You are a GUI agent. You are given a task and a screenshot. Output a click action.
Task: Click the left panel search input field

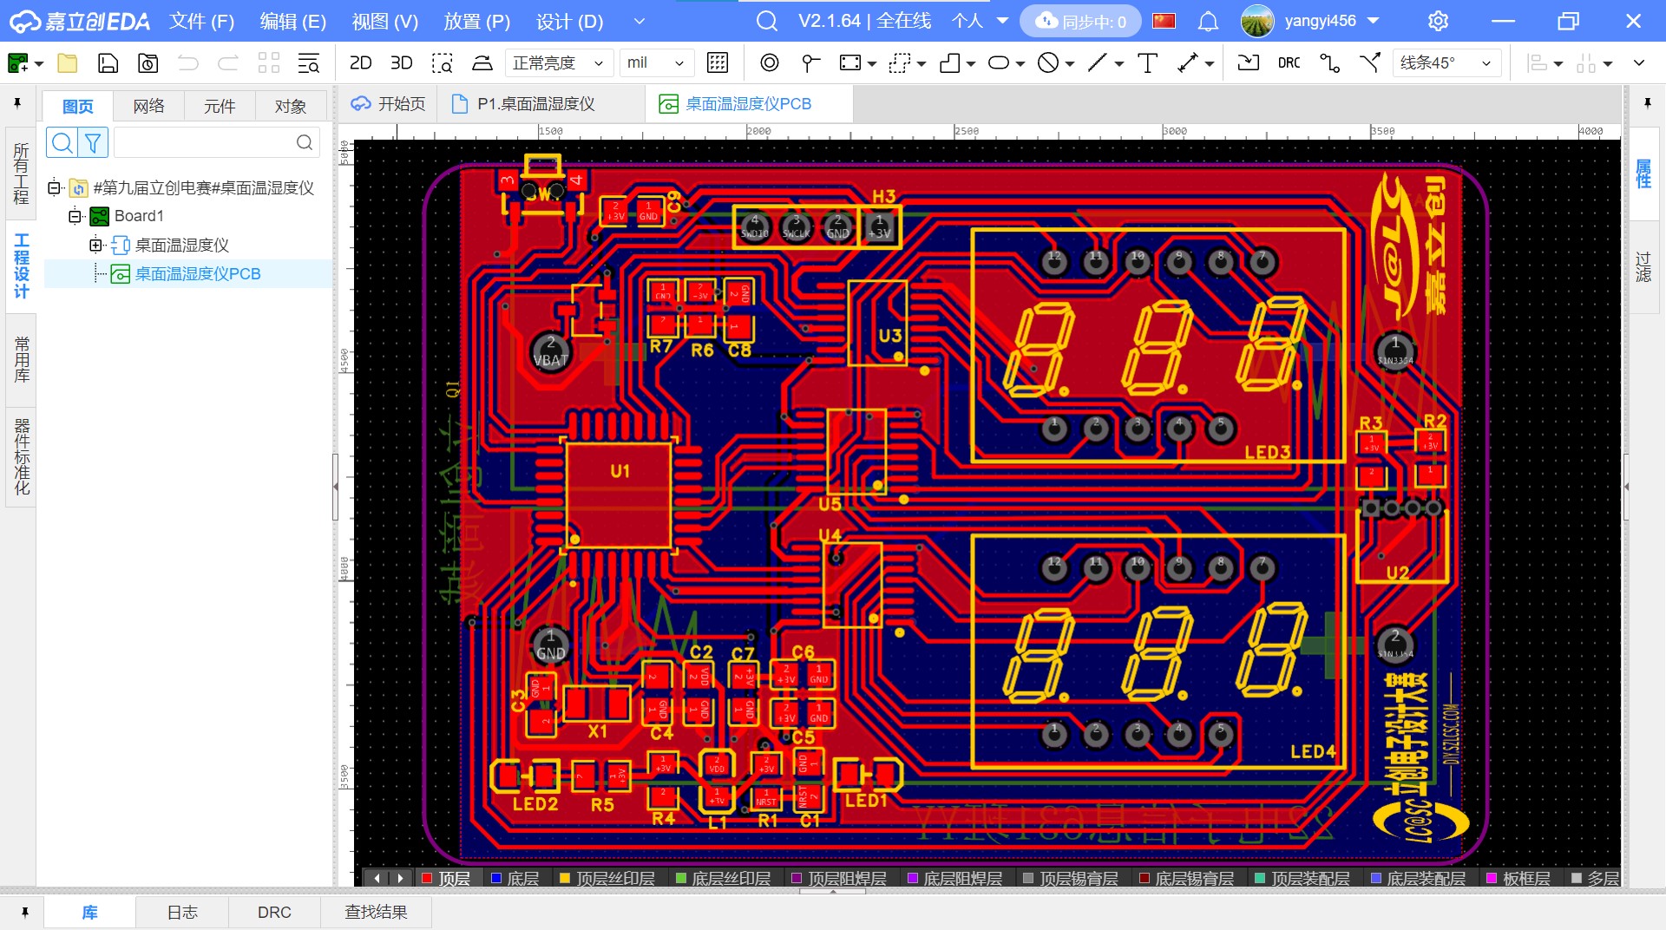click(216, 142)
